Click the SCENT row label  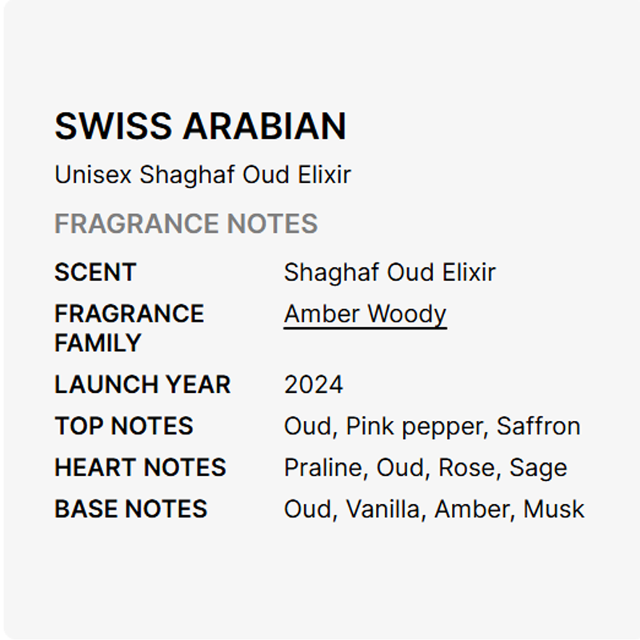pyautogui.click(x=95, y=272)
